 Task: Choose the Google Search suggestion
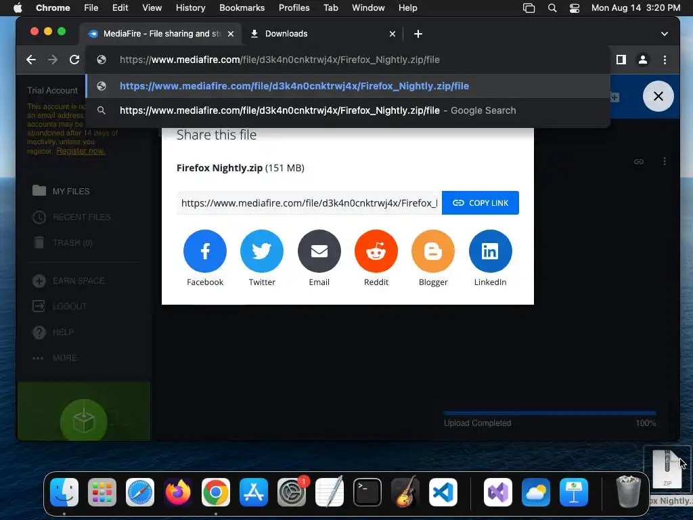[x=348, y=110]
